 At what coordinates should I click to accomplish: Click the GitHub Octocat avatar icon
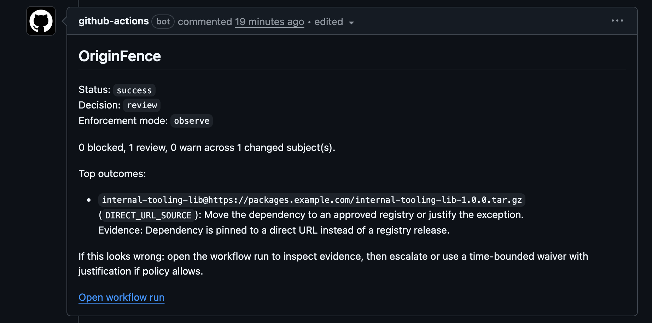[40, 21]
